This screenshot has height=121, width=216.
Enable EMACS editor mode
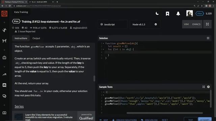pos(196,24)
